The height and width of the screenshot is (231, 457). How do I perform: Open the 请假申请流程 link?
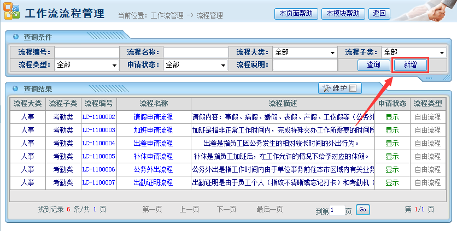(153, 117)
